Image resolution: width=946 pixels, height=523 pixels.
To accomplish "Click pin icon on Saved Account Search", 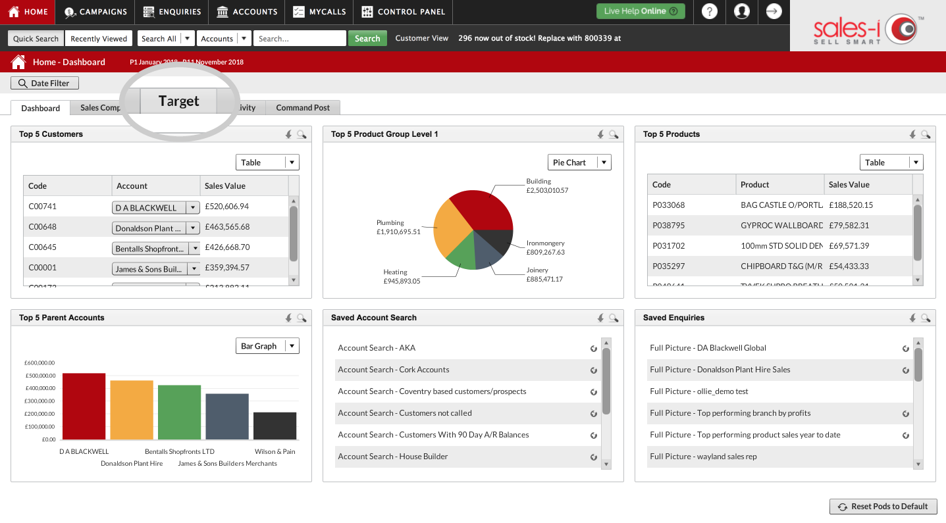I will click(600, 318).
